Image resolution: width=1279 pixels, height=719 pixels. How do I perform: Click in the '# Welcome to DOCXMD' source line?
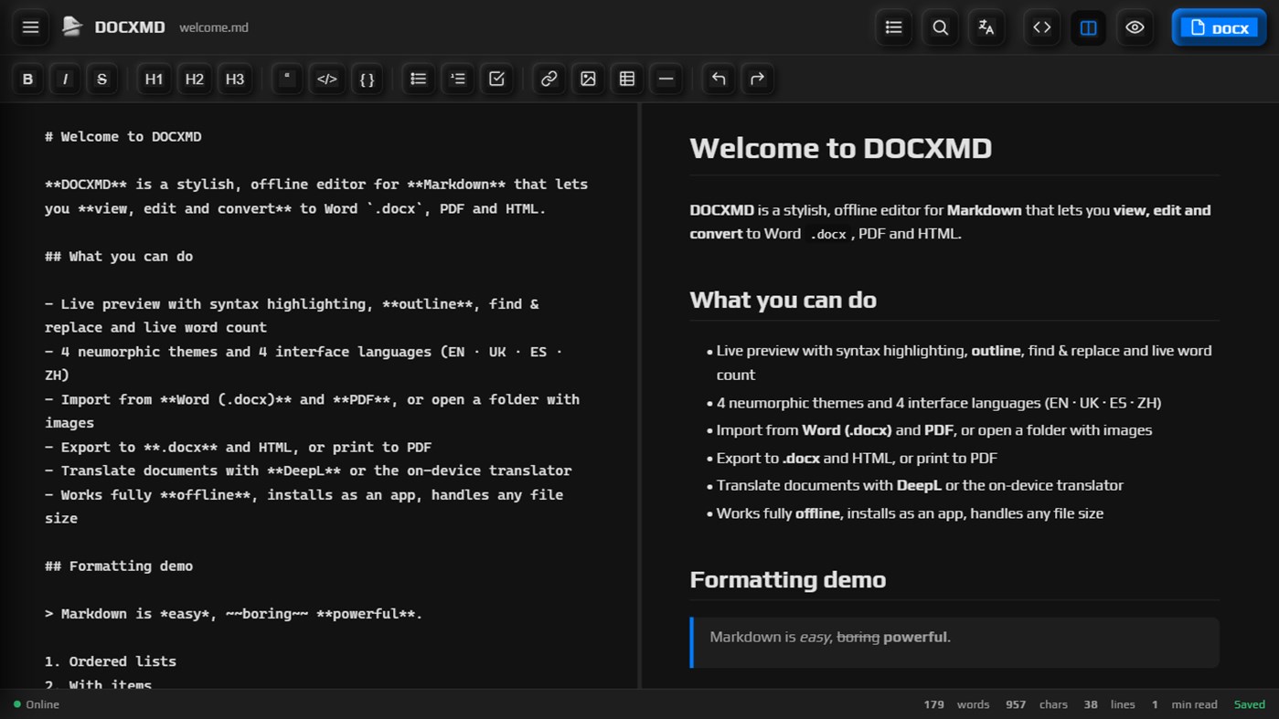click(x=123, y=137)
